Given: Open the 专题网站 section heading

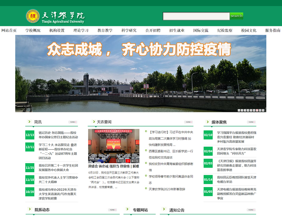Looking at the screenshot, I should pos(140,210).
